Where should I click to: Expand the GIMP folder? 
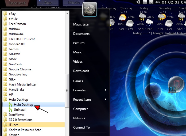click(x=34, y=59)
